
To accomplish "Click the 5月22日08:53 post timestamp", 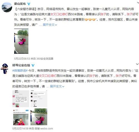I will (x=22, y=58).
